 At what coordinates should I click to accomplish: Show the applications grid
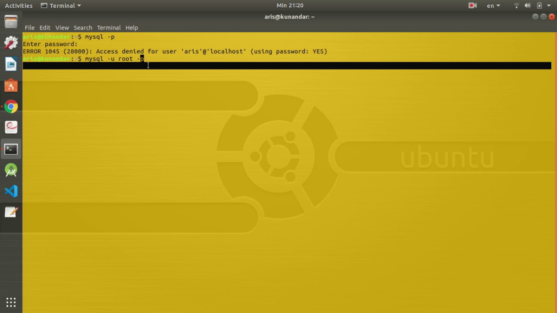tap(11, 302)
